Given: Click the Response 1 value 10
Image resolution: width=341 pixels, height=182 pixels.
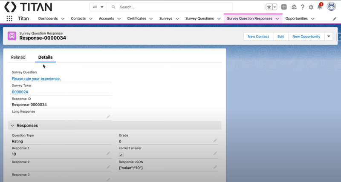Looking at the screenshot, I should [14, 154].
